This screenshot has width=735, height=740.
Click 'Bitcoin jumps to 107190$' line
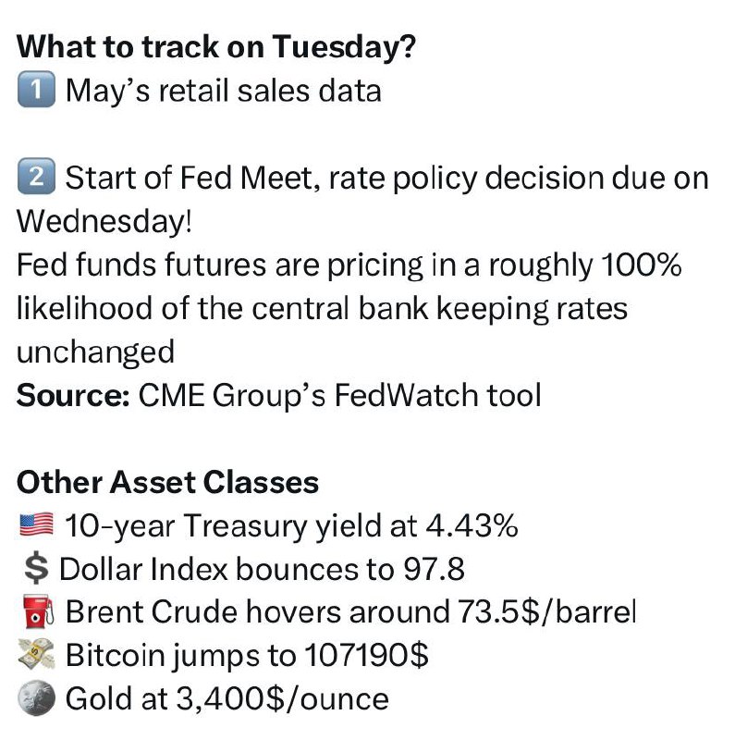tap(247, 656)
